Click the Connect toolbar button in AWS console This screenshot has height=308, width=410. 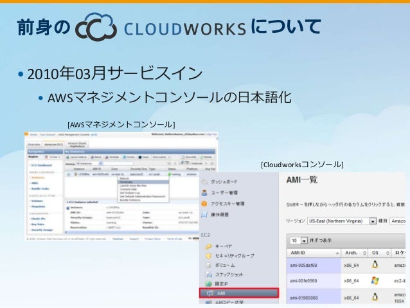coord(129,157)
